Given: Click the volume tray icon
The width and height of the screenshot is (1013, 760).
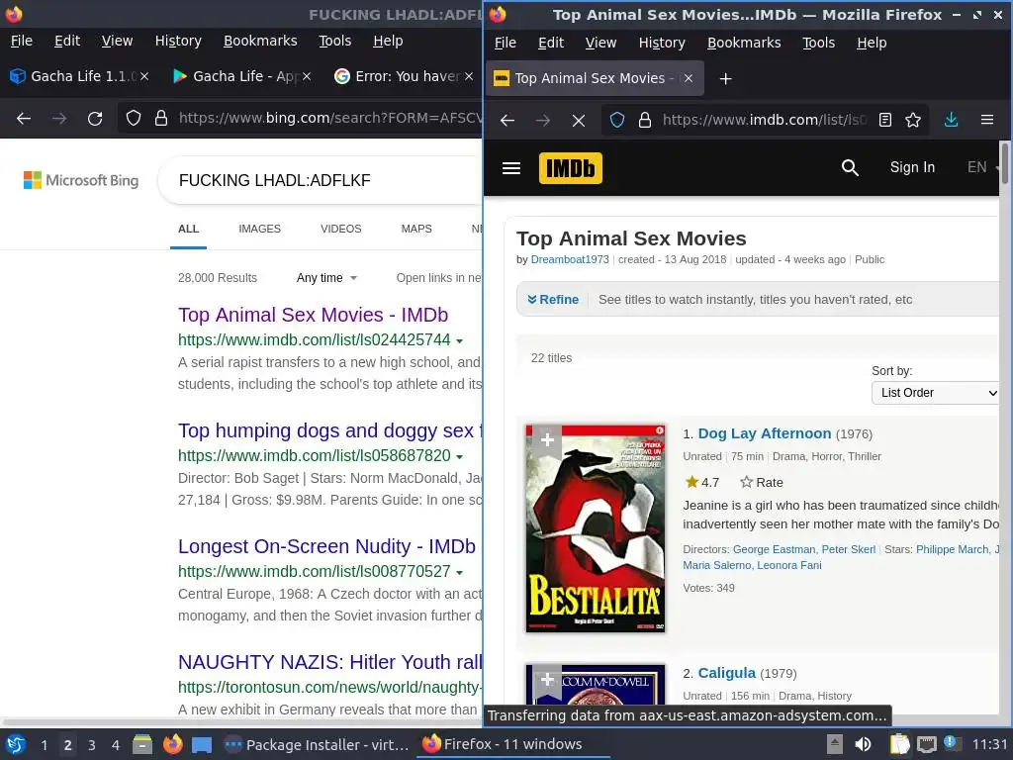Looking at the screenshot, I should coord(863,744).
